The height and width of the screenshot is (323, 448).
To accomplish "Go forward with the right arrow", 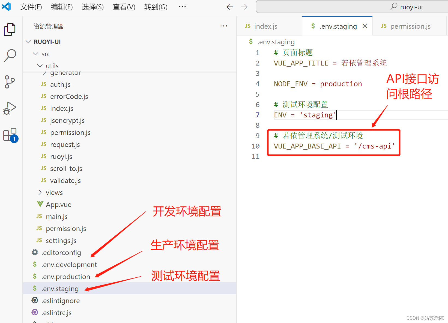I will pos(244,7).
